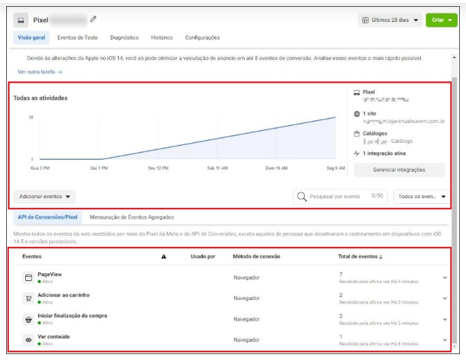Open the green Criar dropdown button
Screen dimensions: 466x363
(441, 21)
